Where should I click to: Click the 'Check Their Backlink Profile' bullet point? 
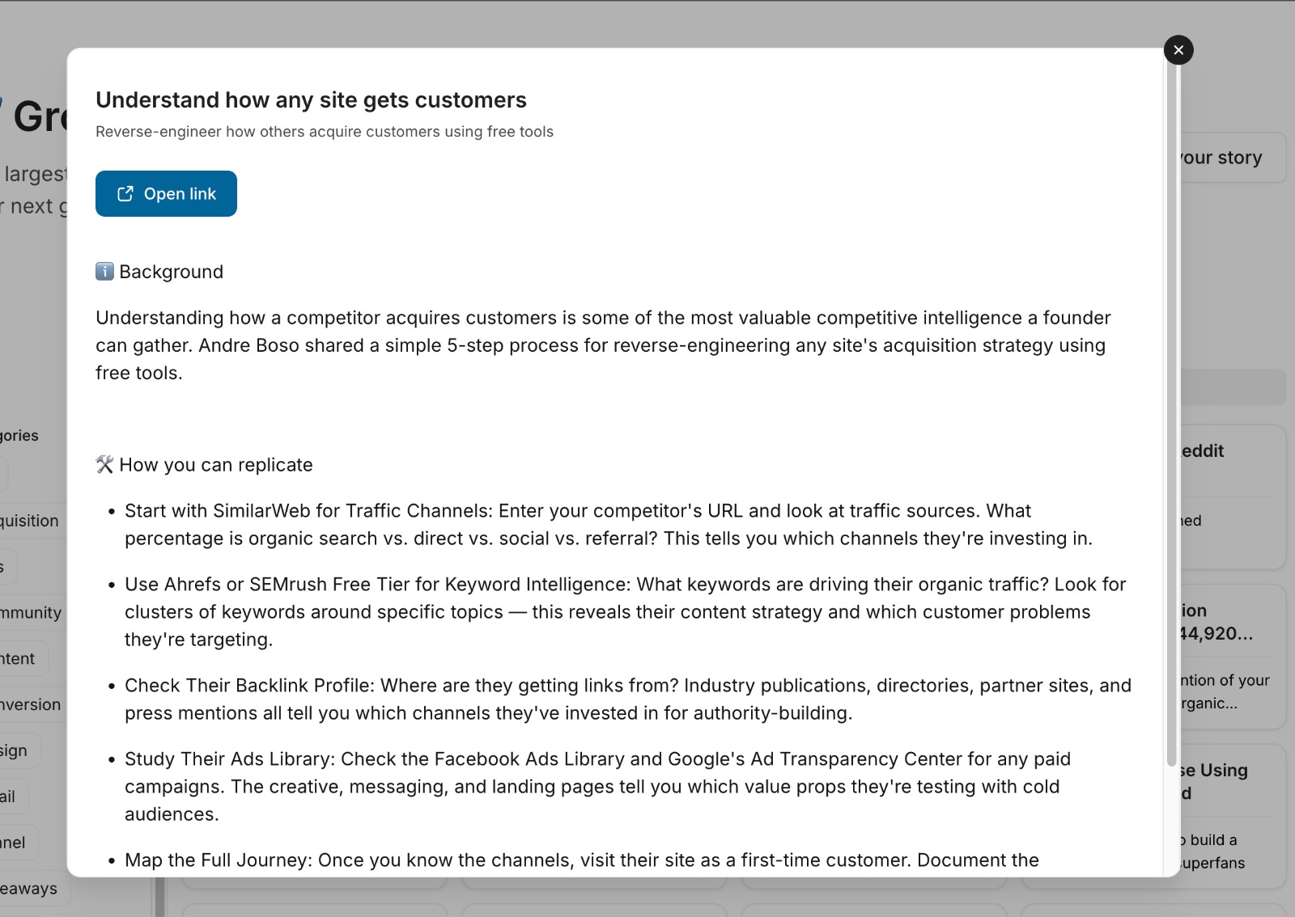point(628,699)
